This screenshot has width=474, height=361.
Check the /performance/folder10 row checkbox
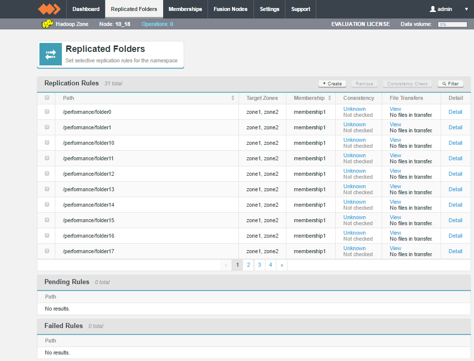coord(47,142)
